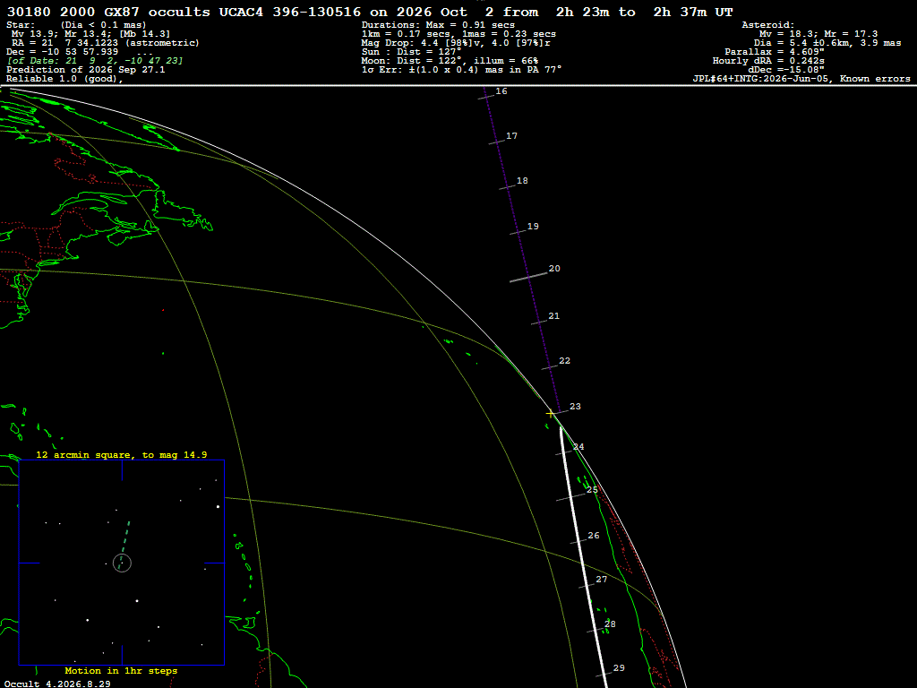Click the event title line with GX87
The height and width of the screenshot is (688, 917).
point(370,12)
